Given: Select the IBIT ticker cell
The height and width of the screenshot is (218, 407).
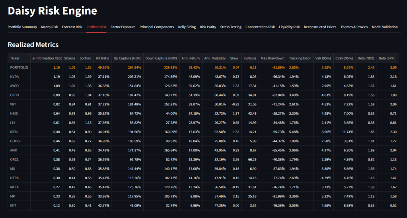Looking at the screenshot, I should click(x=14, y=205).
